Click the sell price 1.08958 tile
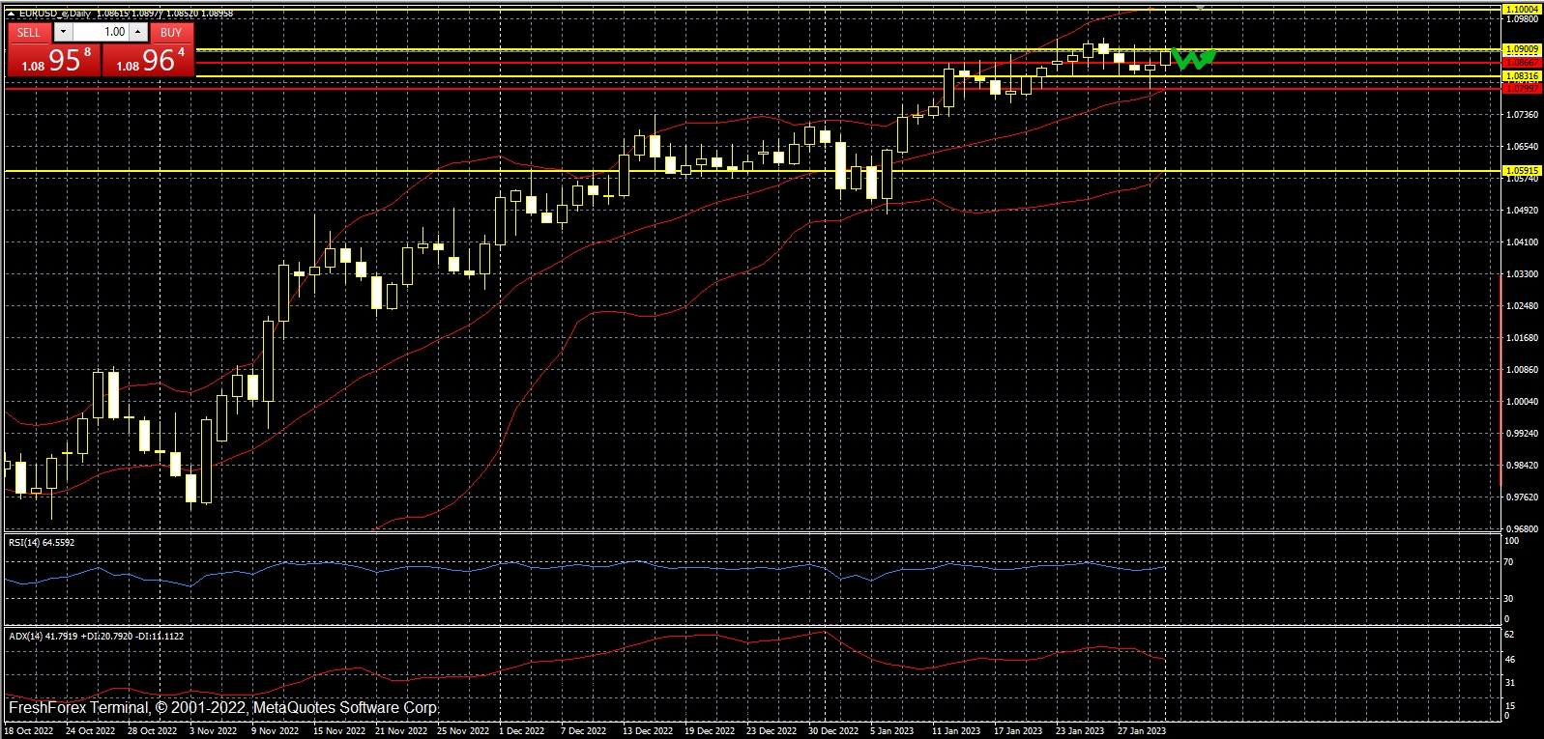 (54, 61)
